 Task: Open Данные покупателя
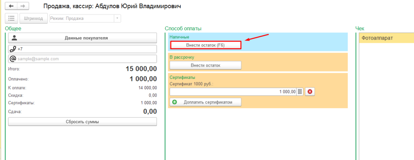tap(82, 38)
